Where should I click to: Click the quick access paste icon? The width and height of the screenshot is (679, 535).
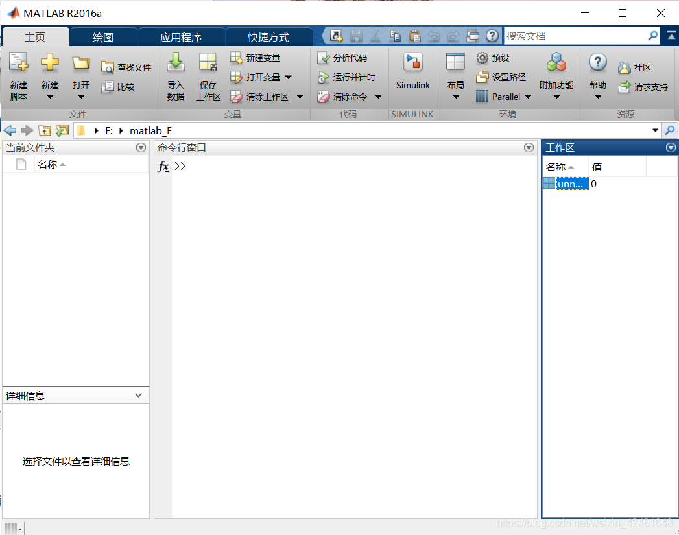pos(415,36)
